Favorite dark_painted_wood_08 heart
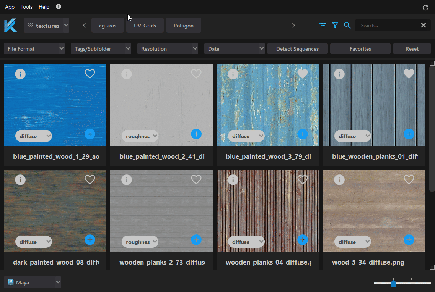 click(90, 179)
